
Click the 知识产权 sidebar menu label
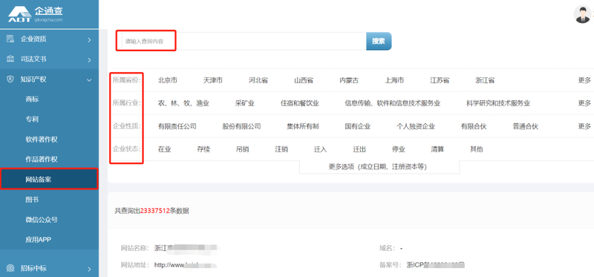pyautogui.click(x=33, y=79)
